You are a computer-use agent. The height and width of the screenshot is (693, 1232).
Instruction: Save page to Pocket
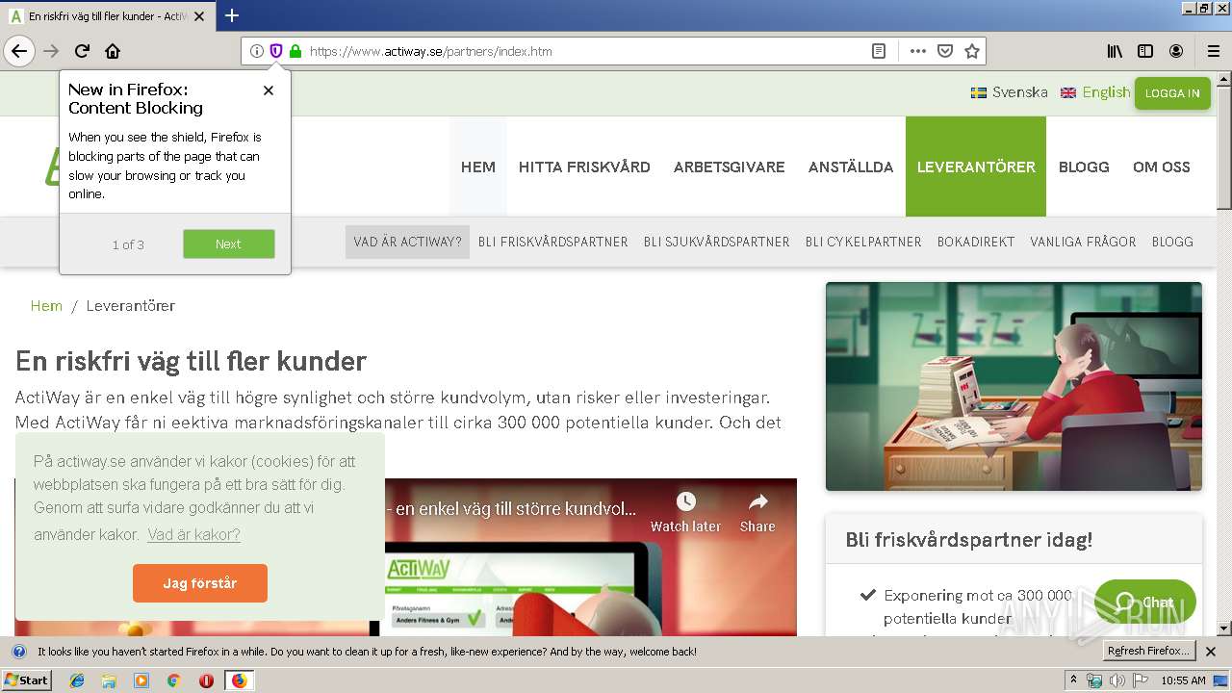945,51
